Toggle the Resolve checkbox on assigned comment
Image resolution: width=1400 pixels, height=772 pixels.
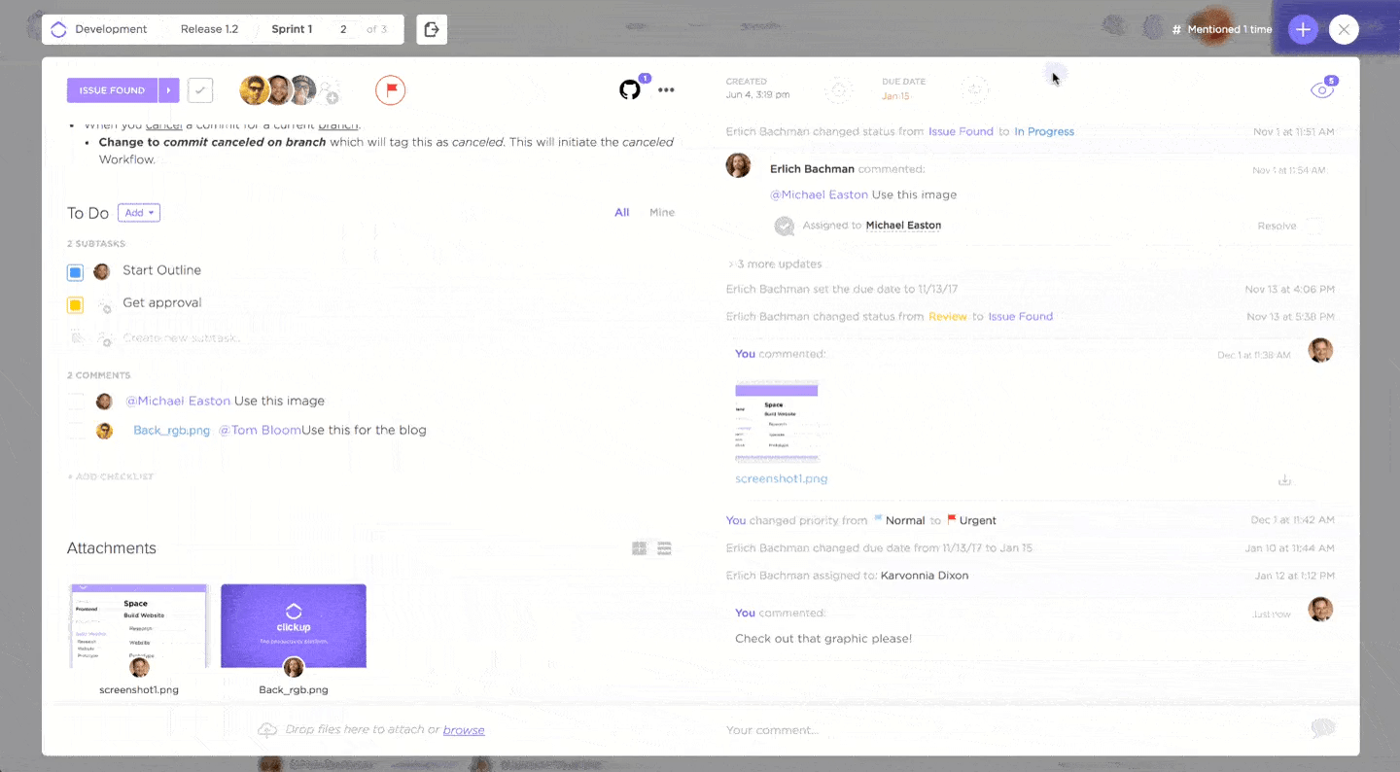(x=1314, y=226)
